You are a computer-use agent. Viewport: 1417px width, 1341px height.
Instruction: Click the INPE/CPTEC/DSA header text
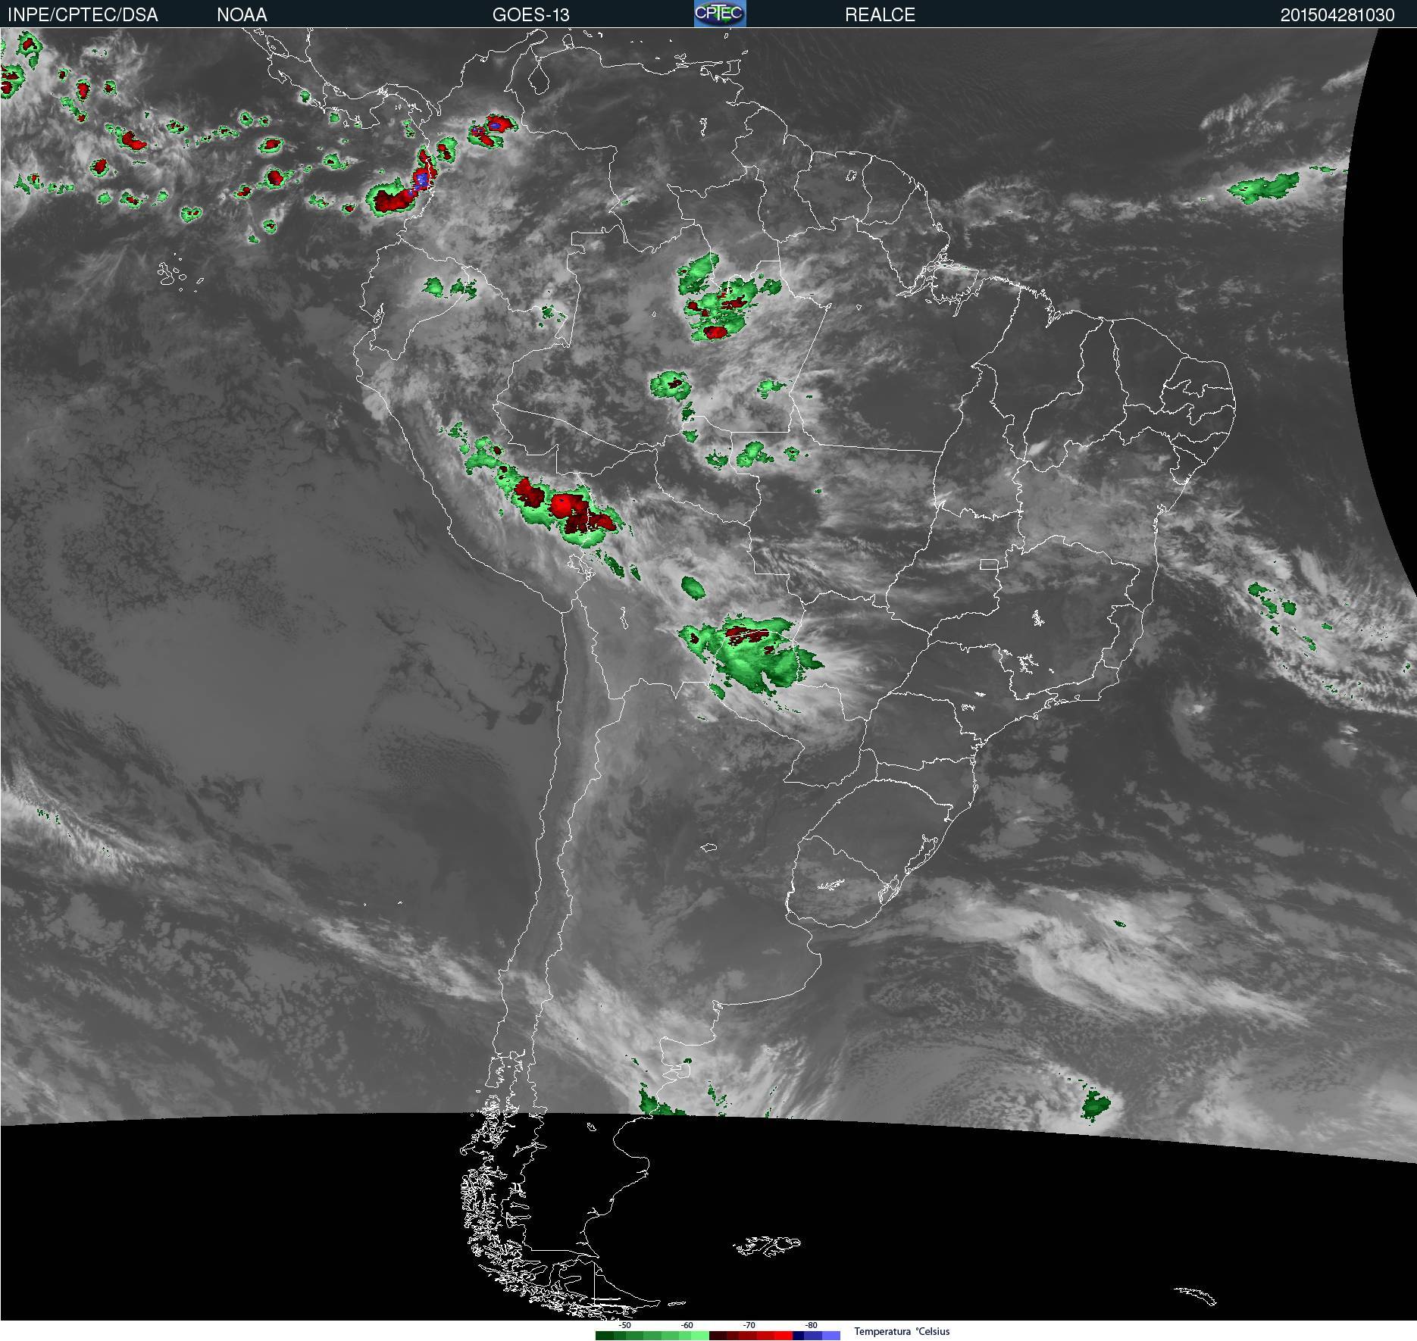(83, 15)
